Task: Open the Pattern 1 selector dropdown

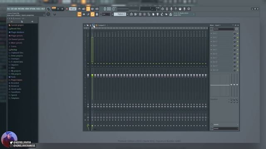Action: point(120,14)
